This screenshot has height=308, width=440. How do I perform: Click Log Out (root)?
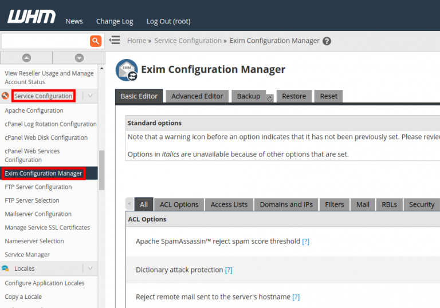coord(168,21)
